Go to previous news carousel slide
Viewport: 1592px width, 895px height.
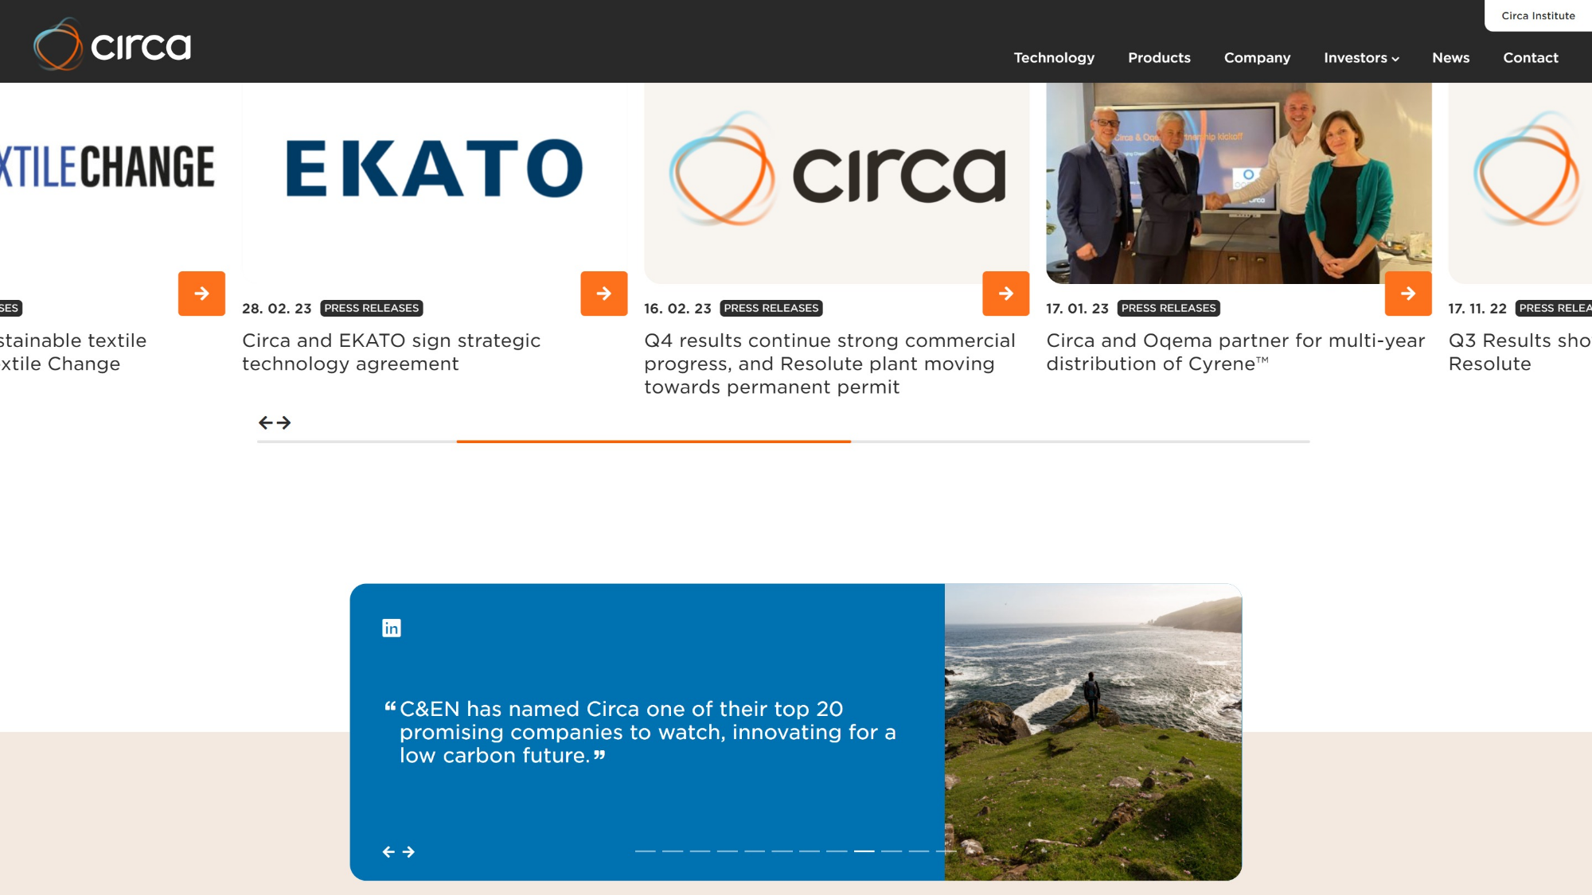266,422
